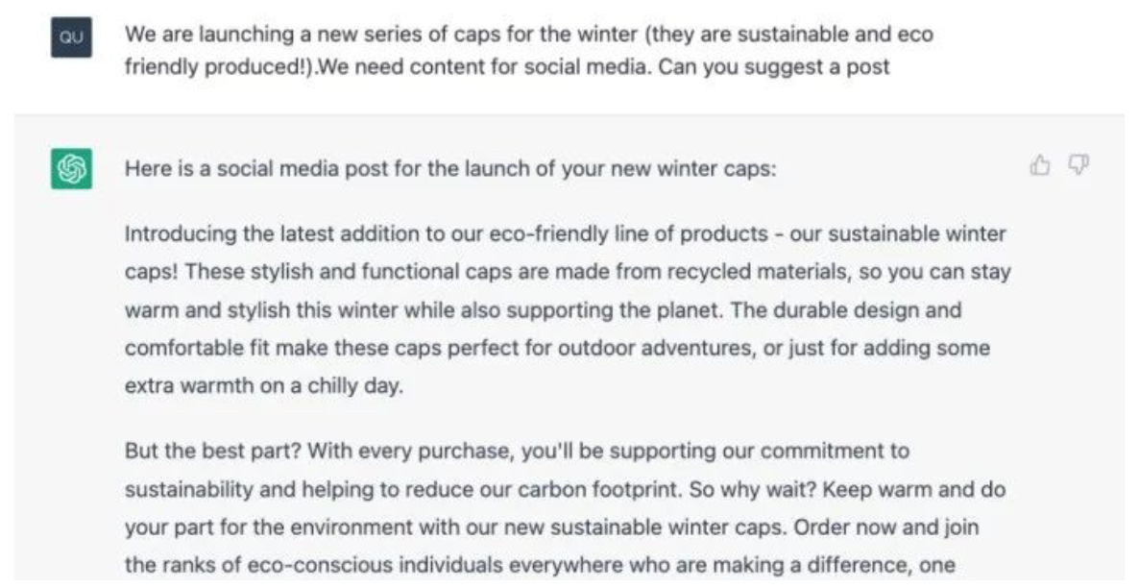
Task: Click the line starting "comfortable fit make these caps"
Action: tap(557, 348)
